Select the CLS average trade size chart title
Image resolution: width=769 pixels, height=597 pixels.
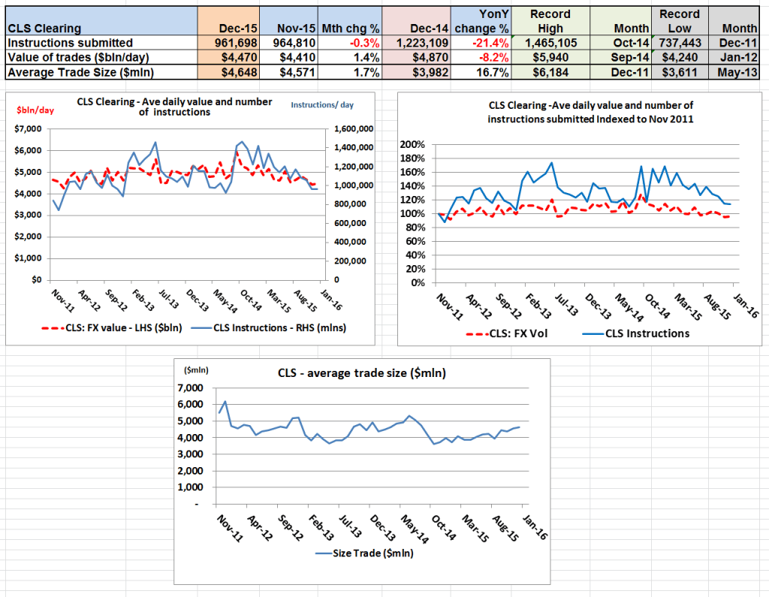pos(362,372)
